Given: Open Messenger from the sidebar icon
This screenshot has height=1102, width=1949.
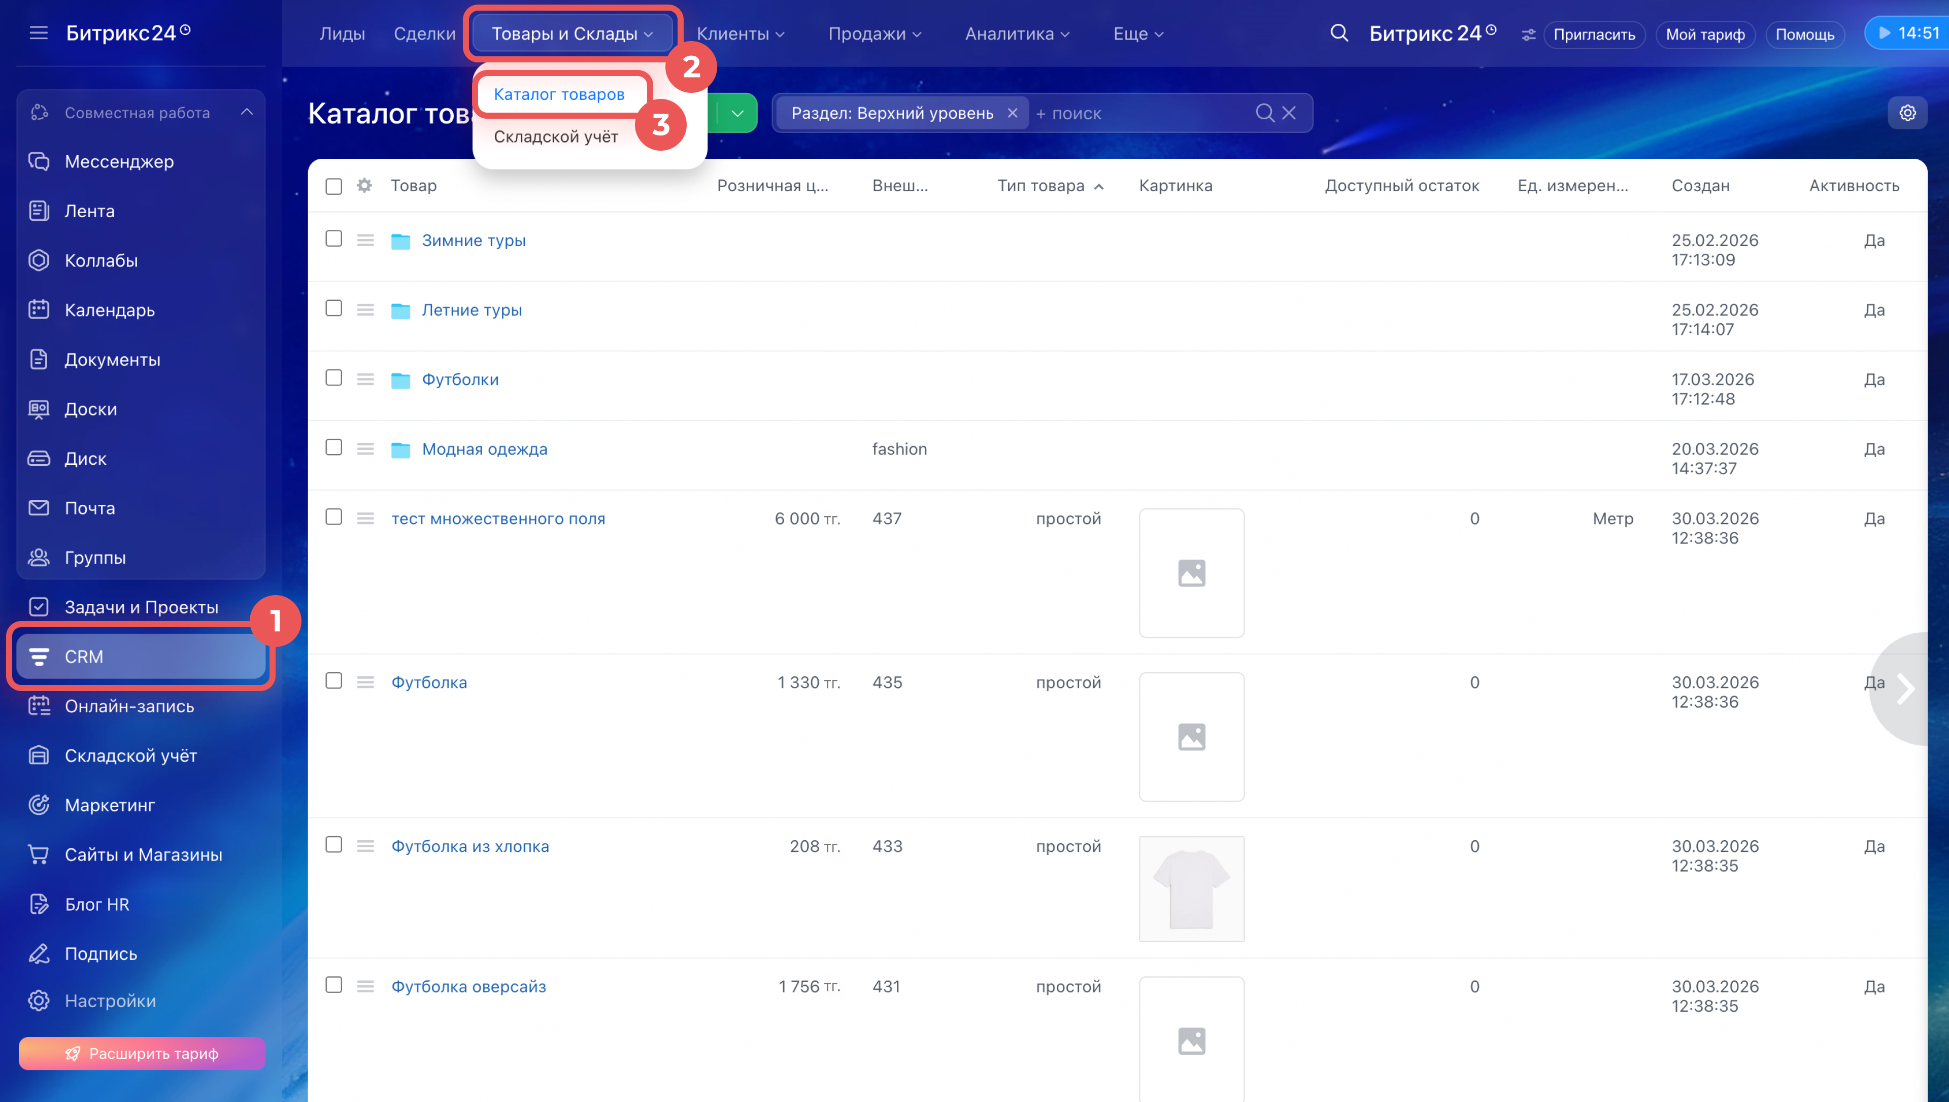Looking at the screenshot, I should pyautogui.click(x=39, y=161).
